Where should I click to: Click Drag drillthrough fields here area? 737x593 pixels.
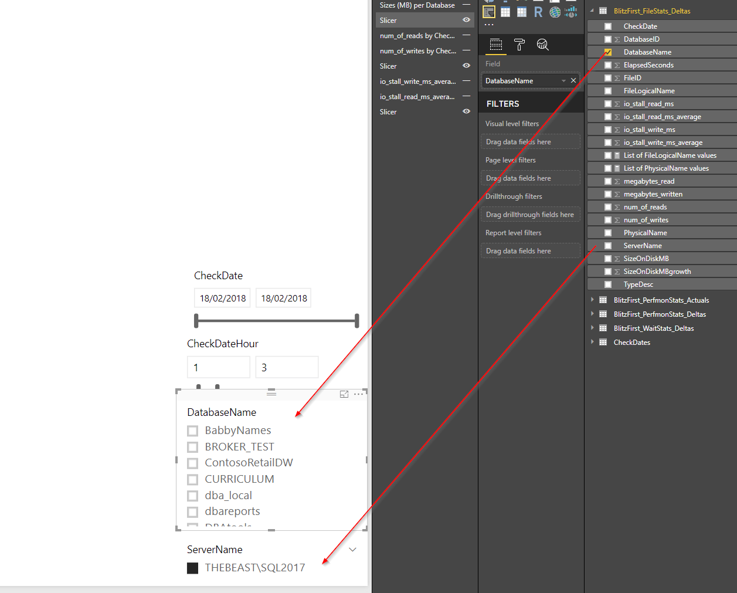tap(531, 214)
